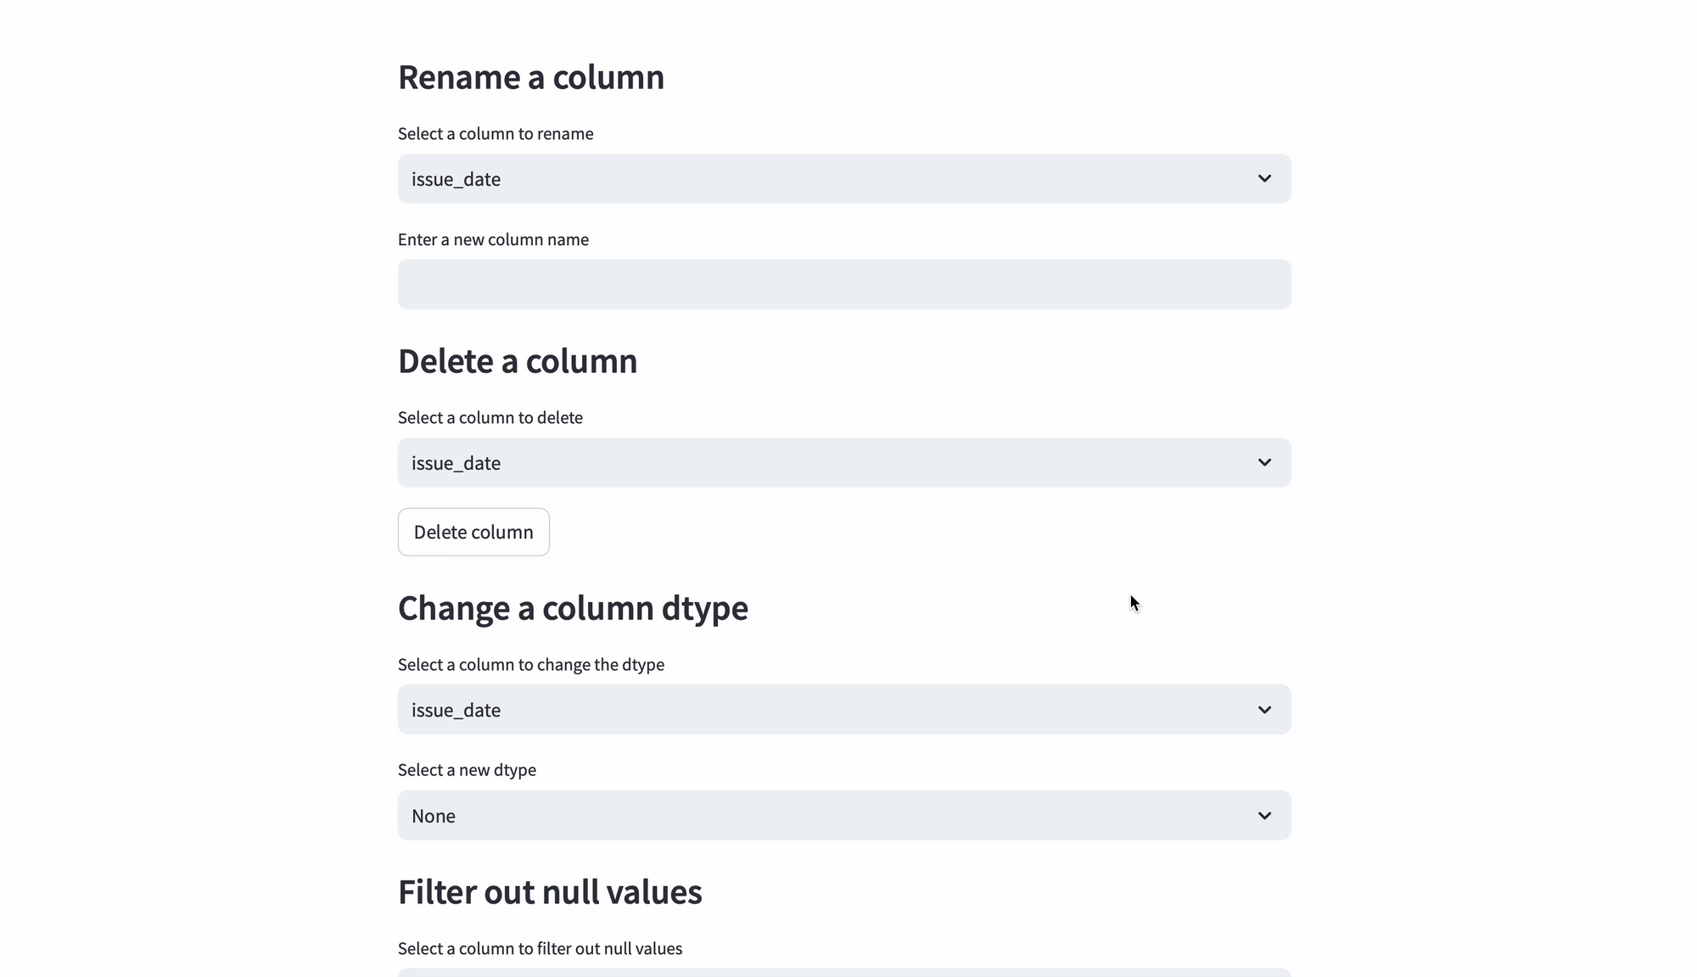This screenshot has height=977, width=1697.
Task: Click the "Rename a column" heading
Action: (x=530, y=77)
